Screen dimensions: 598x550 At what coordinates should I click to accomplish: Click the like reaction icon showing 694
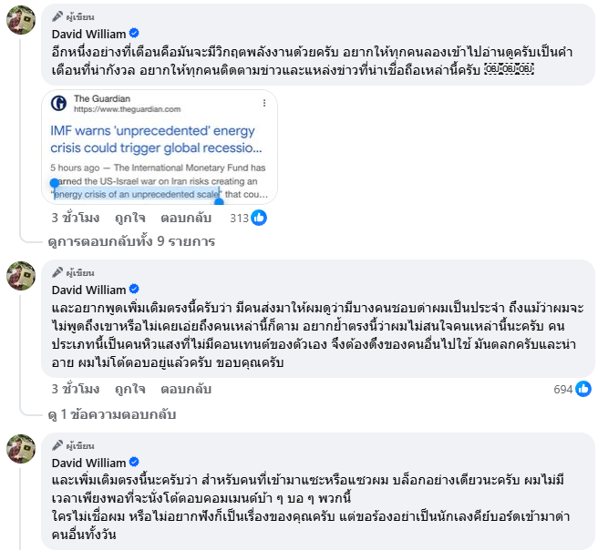(583, 389)
